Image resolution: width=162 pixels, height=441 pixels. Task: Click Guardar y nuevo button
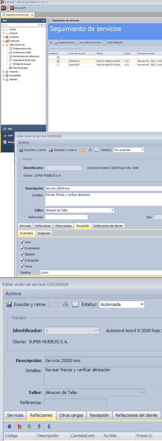coord(63,150)
